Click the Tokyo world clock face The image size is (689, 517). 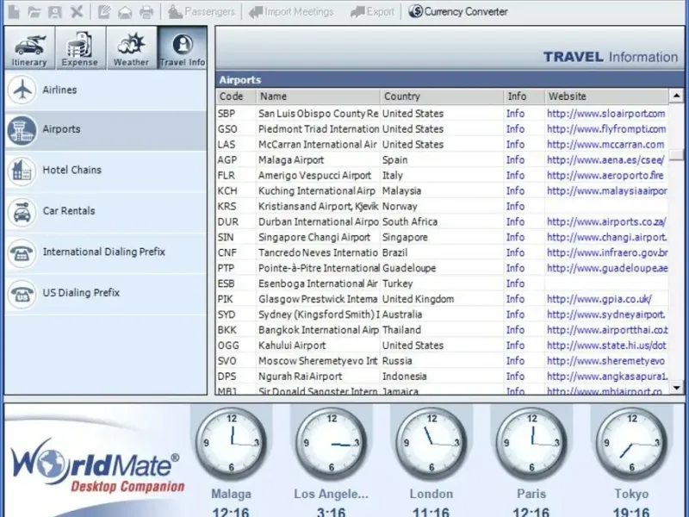631,443
